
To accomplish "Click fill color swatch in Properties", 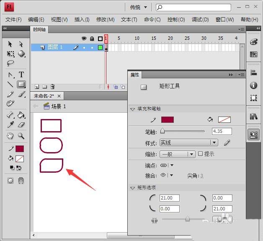I will pos(224,119).
